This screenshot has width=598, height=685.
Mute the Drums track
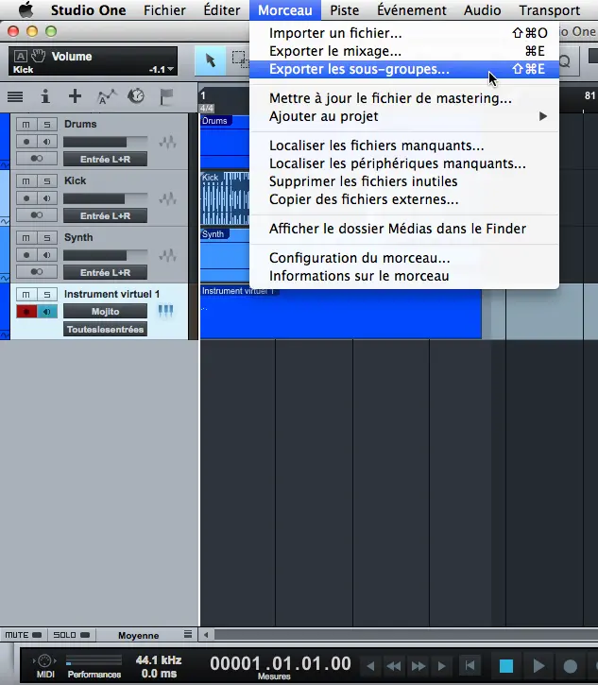coord(26,125)
